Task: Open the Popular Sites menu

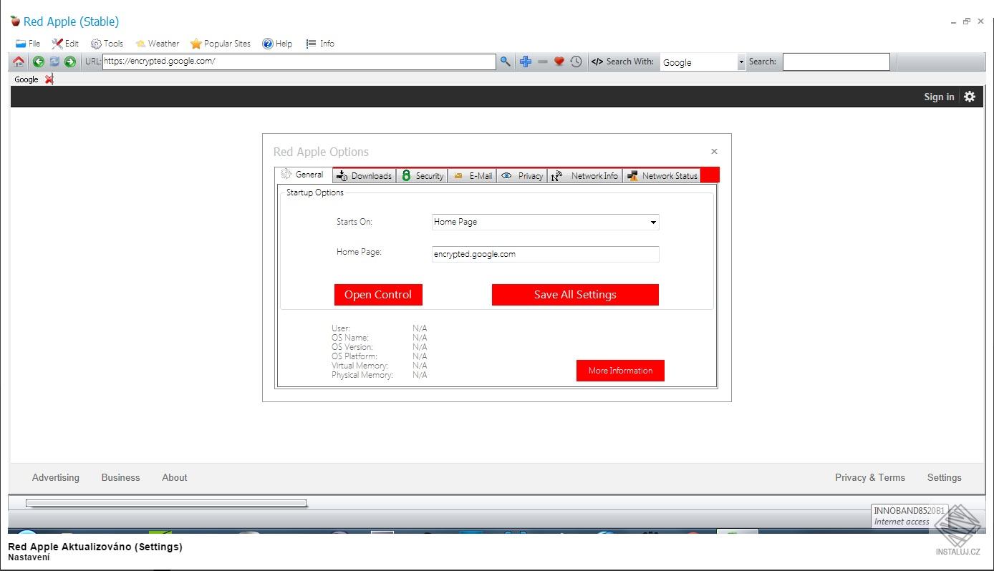Action: tap(221, 44)
